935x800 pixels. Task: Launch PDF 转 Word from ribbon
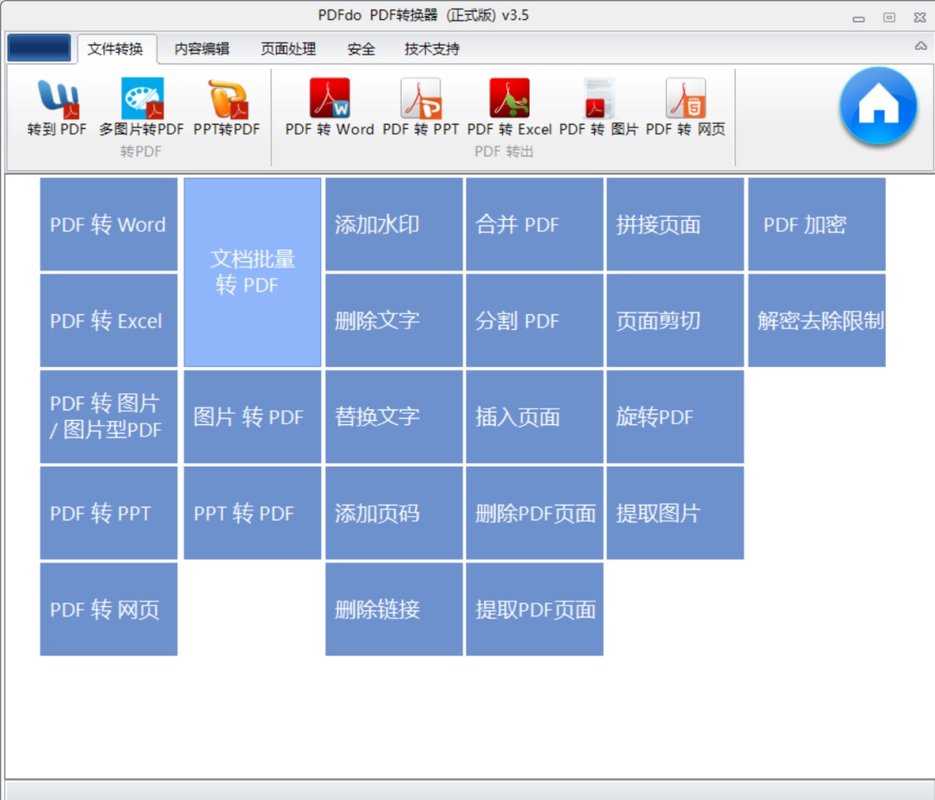(330, 107)
